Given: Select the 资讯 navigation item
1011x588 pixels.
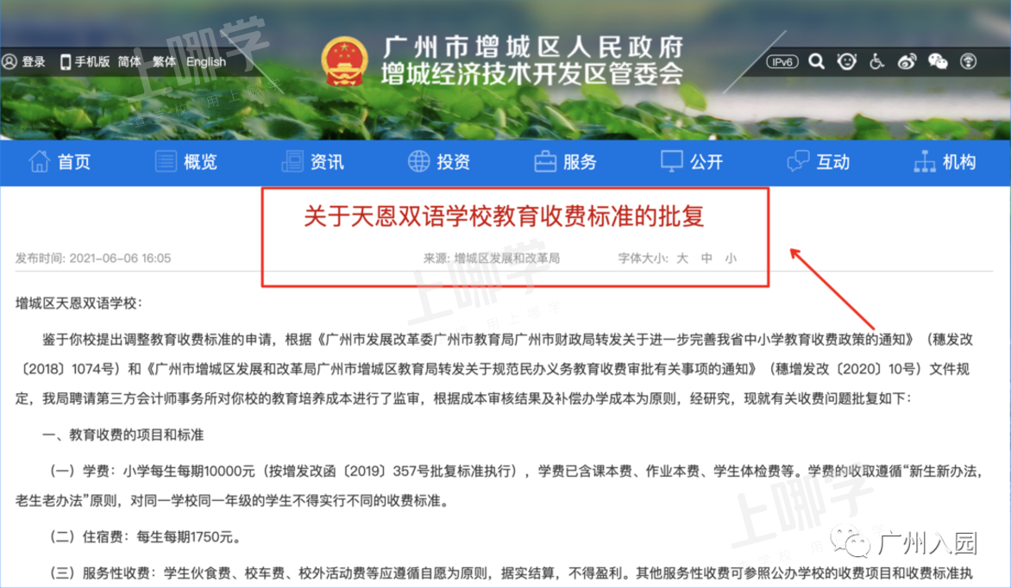Looking at the screenshot, I should tap(313, 162).
